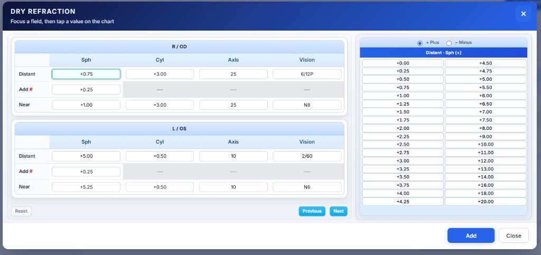The image size is (541, 255).
Task: Go to the Next field
Action: click(339, 211)
